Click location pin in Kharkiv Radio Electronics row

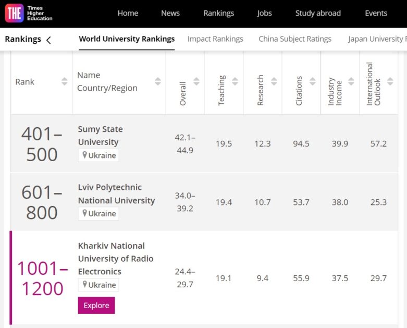pos(84,284)
